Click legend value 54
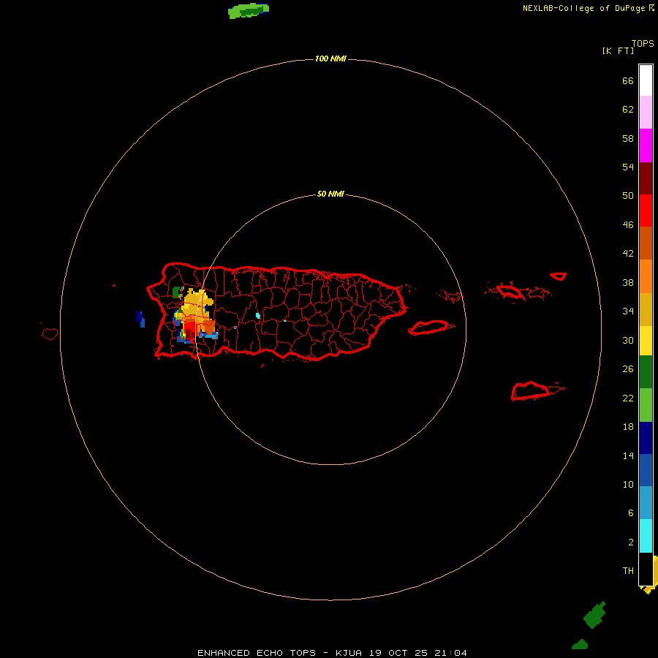This screenshot has width=658, height=658. [628, 167]
